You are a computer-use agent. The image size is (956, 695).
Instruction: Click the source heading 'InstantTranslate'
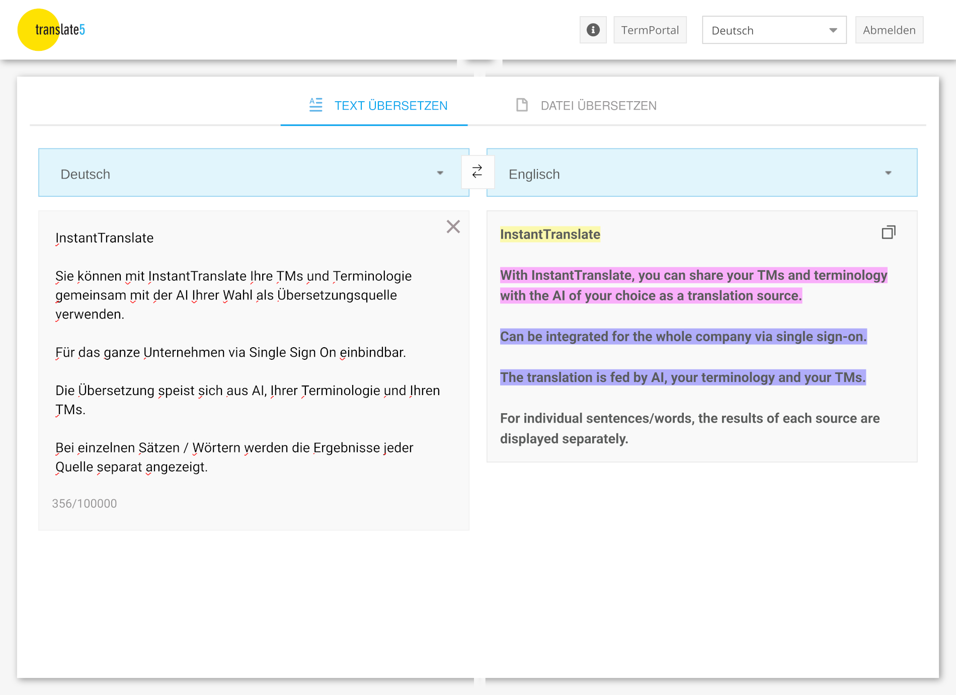pyautogui.click(x=105, y=238)
